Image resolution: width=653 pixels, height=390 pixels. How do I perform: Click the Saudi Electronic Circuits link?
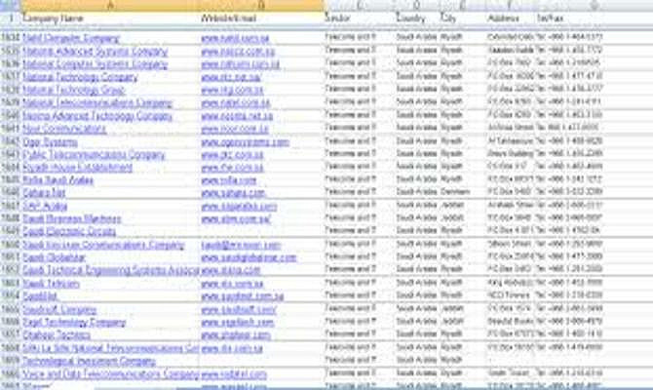69,231
